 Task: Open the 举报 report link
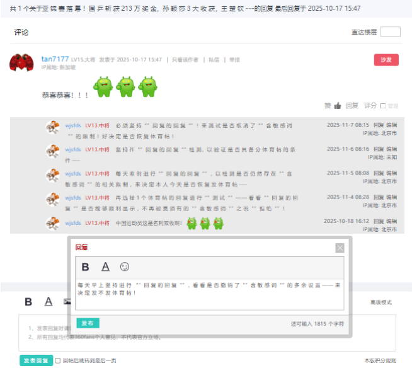coord(234,60)
